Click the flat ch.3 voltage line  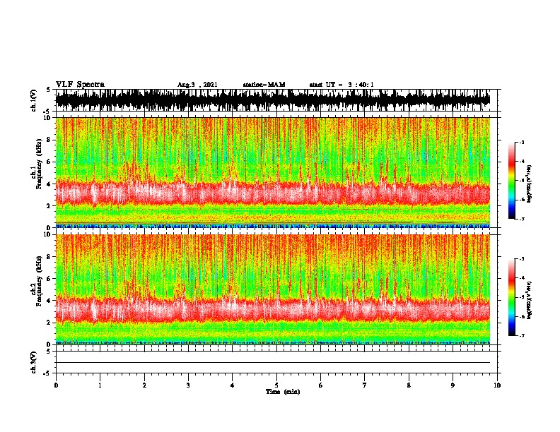(273, 363)
